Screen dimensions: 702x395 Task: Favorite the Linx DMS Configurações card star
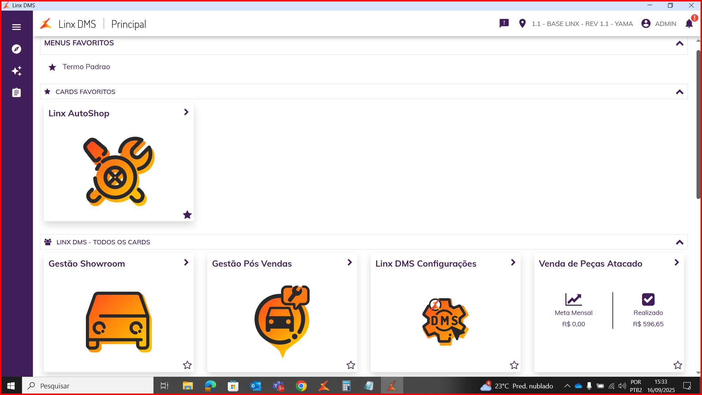point(514,365)
